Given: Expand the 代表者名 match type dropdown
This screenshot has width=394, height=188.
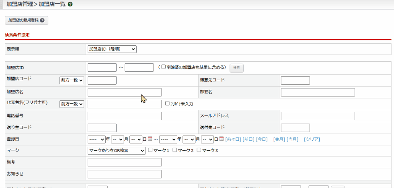Looking at the screenshot, I should (x=72, y=104).
